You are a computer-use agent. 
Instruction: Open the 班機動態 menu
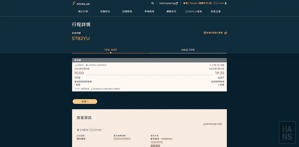click(x=127, y=11)
